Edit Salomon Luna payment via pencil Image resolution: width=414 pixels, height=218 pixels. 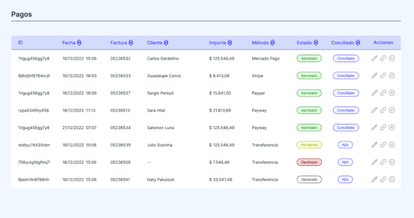pyautogui.click(x=375, y=128)
